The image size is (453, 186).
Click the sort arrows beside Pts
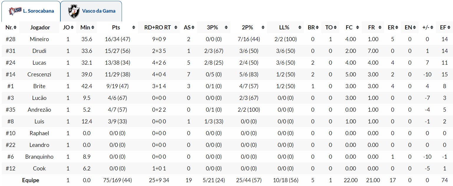134,27
